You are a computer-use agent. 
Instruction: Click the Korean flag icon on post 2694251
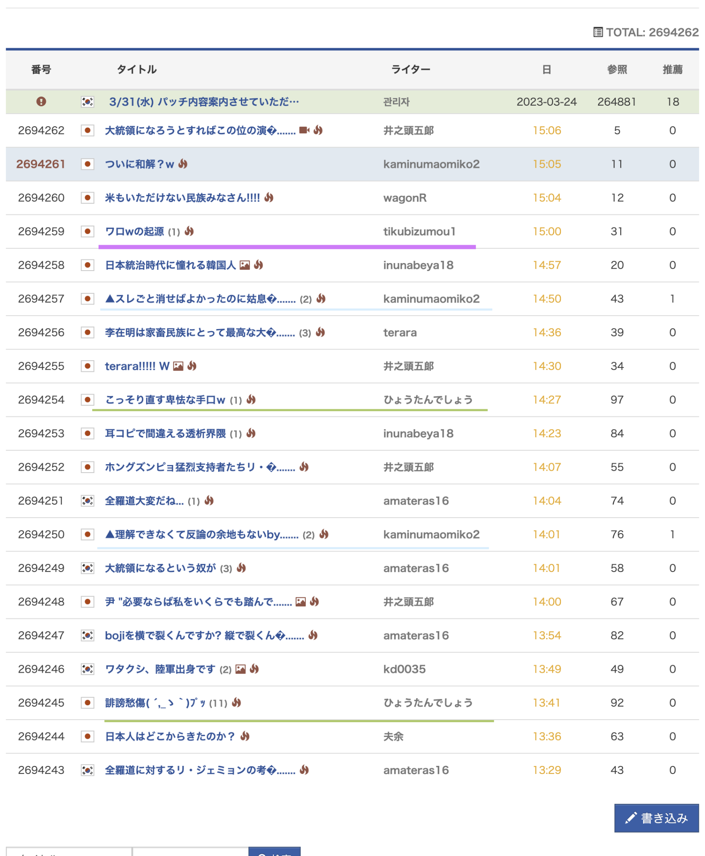[87, 501]
